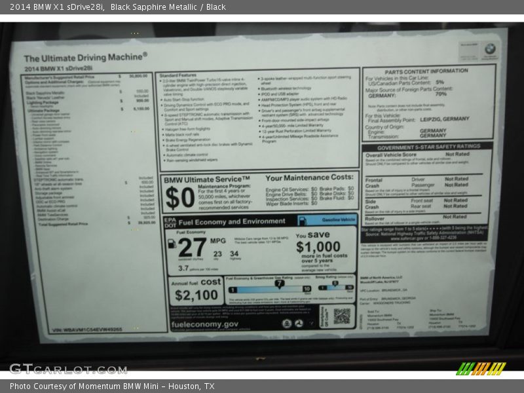Click the striped color logo at bottom right
The width and height of the screenshot is (524, 393).
(x=481, y=369)
